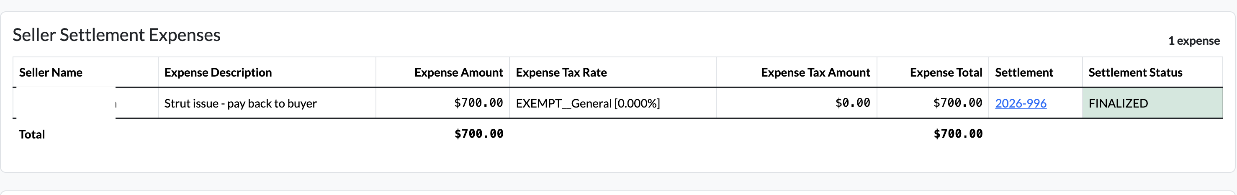Click the Seller Name column header
1237x195 pixels.
coord(50,72)
